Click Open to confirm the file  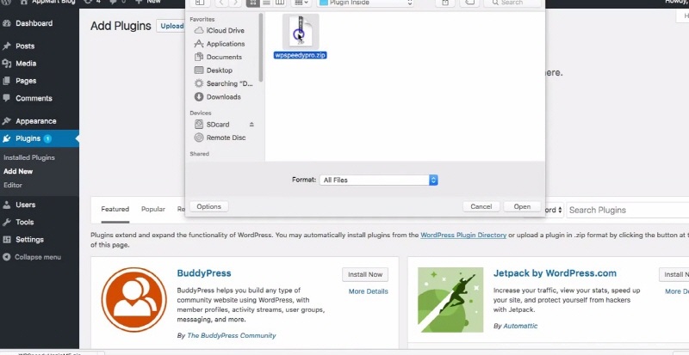tap(522, 206)
